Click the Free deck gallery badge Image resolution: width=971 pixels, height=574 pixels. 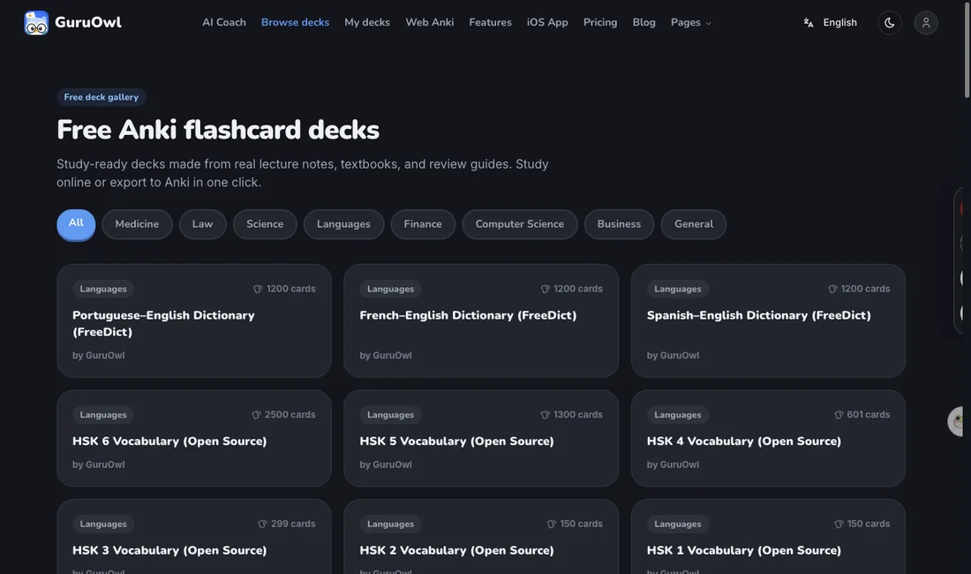tap(101, 97)
